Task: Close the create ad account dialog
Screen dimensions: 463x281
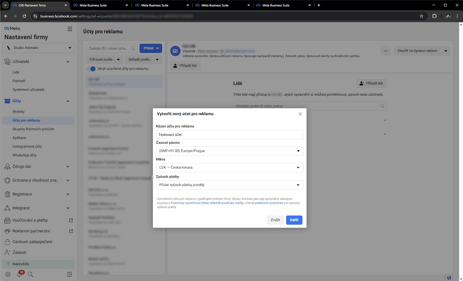Action: (x=300, y=114)
